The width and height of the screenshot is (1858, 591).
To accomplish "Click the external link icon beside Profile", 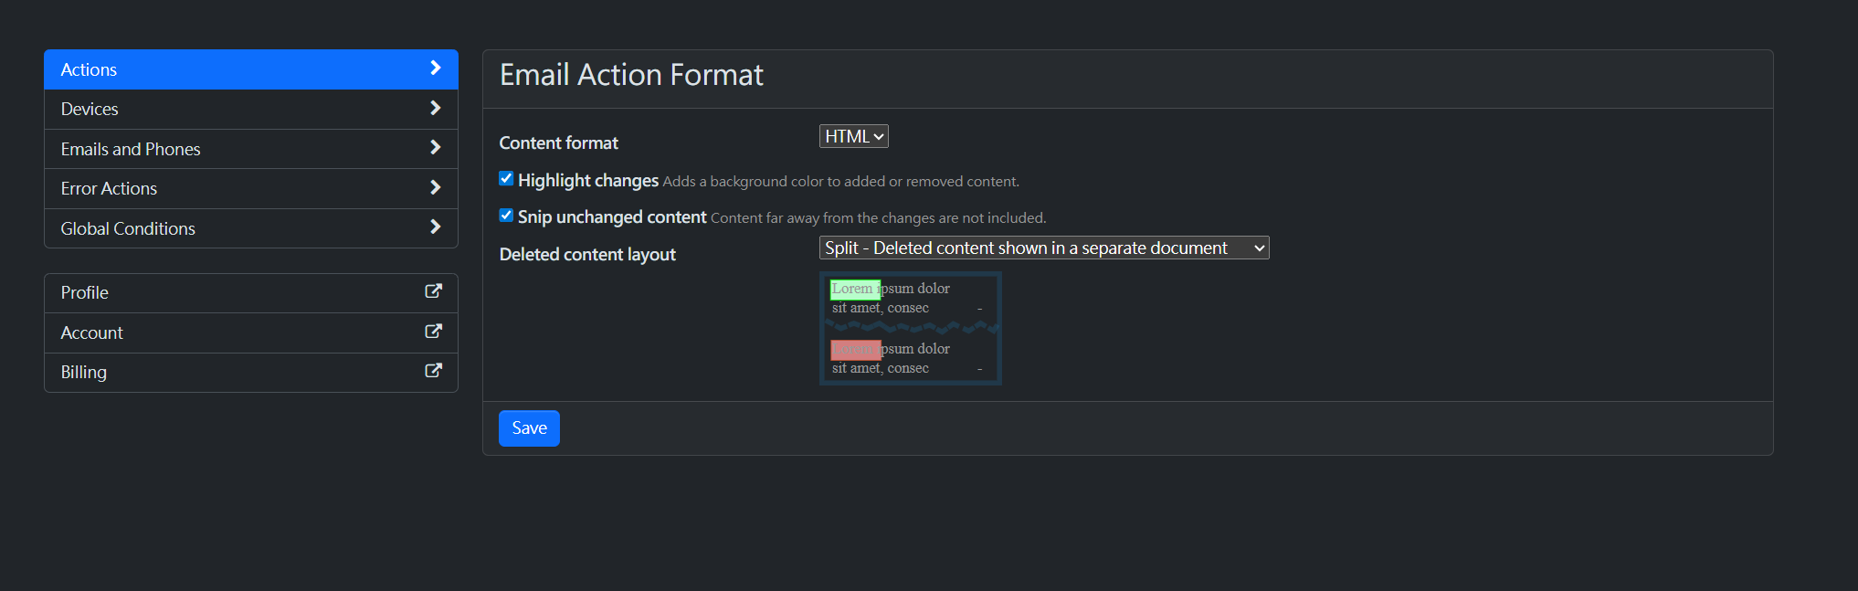I will (x=434, y=291).
